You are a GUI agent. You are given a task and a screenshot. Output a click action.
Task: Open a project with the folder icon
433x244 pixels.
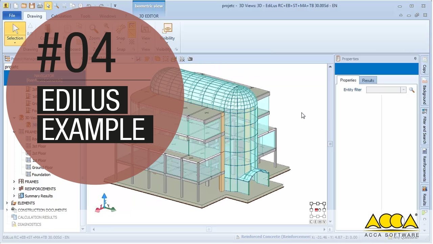[x=24, y=6]
